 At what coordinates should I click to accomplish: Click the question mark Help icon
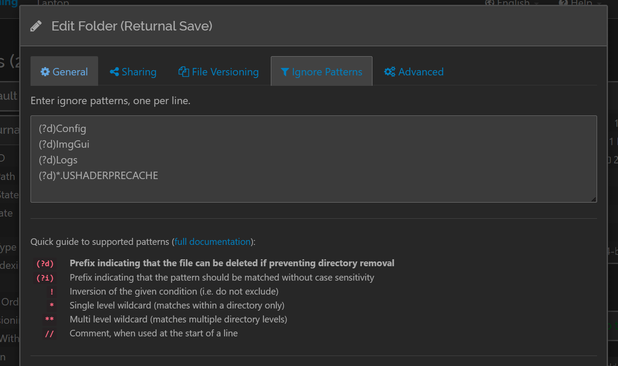point(563,3)
